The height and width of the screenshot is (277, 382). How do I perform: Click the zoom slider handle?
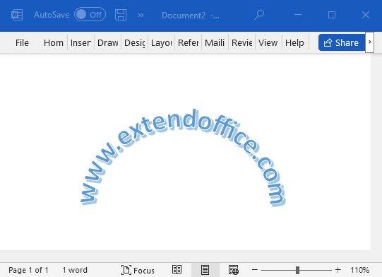(297, 270)
